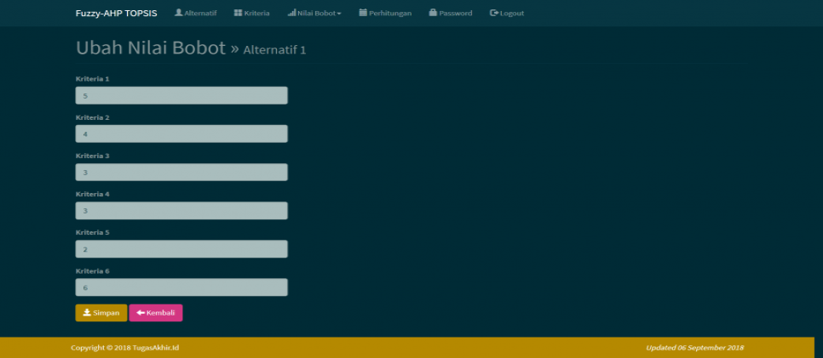
Task: Click the Nilai Bobot signal bars icon
Action: [x=291, y=13]
